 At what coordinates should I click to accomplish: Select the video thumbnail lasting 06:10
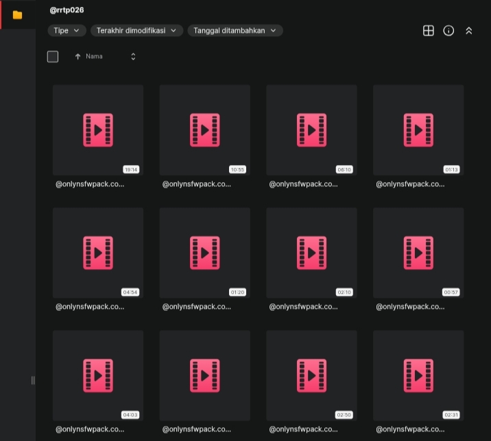[311, 130]
